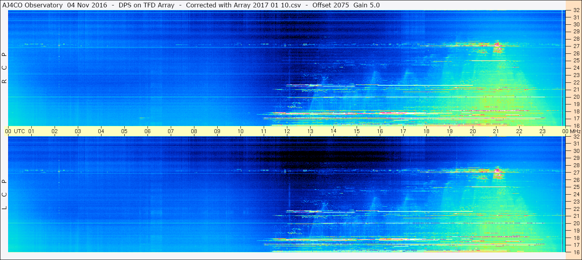Select the 06 hour marker on the time axis
The width and height of the screenshot is (582, 260).
[148, 131]
